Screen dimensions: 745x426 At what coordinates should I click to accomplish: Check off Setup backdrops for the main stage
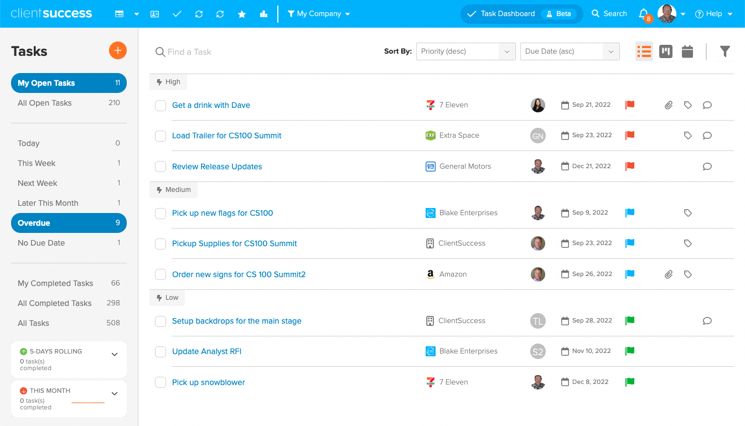pyautogui.click(x=161, y=321)
